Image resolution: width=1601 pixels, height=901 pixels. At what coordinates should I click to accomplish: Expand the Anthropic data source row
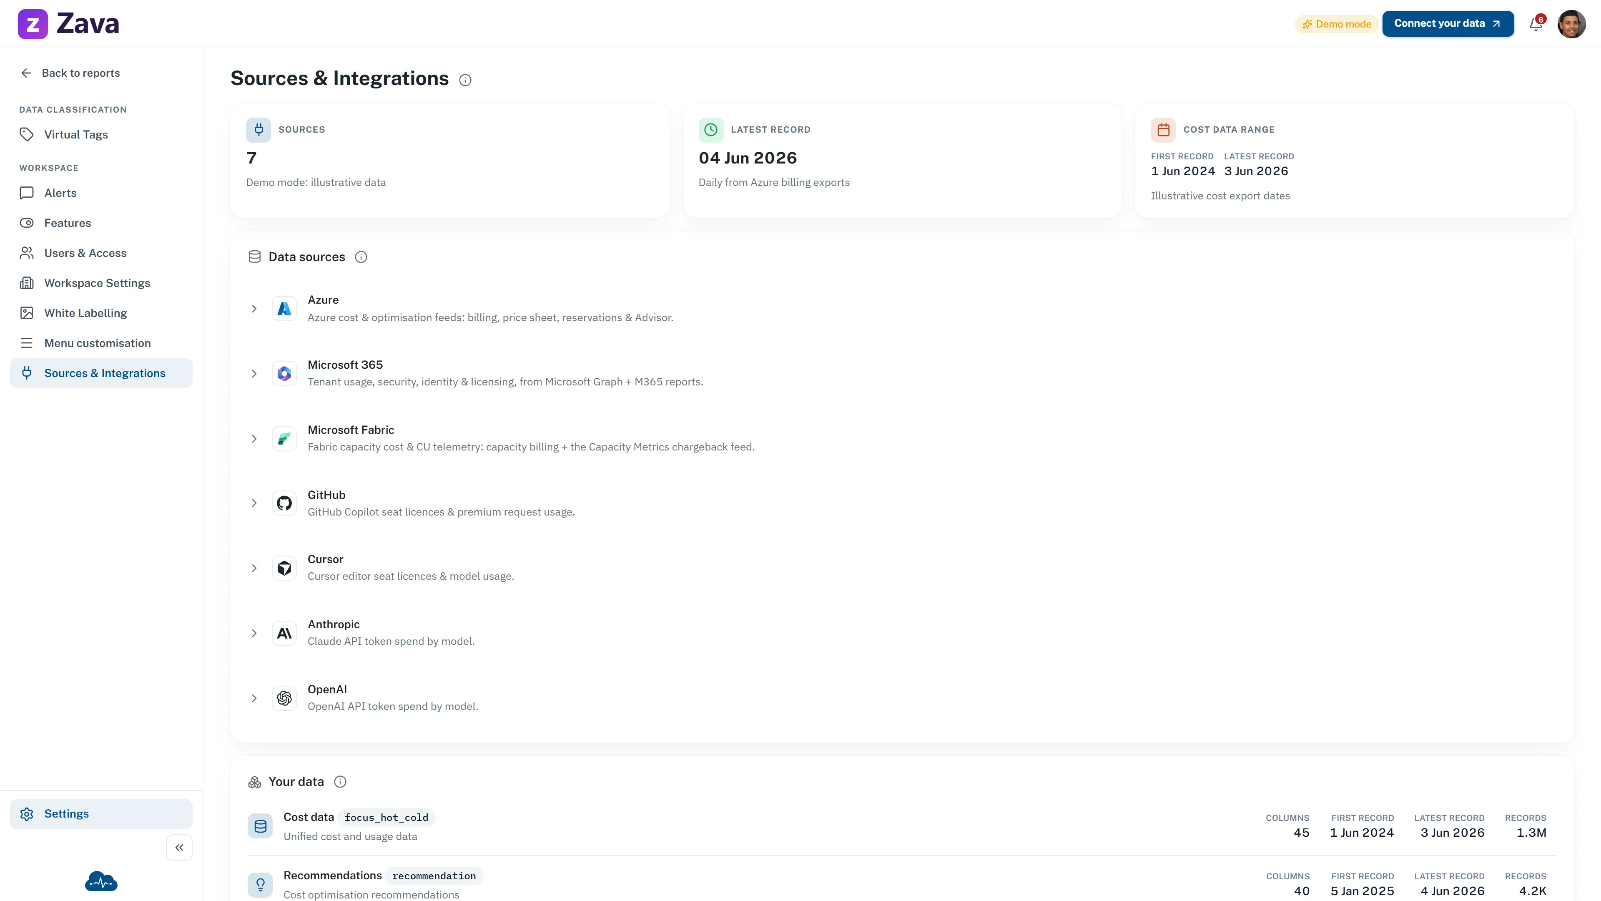click(x=254, y=633)
